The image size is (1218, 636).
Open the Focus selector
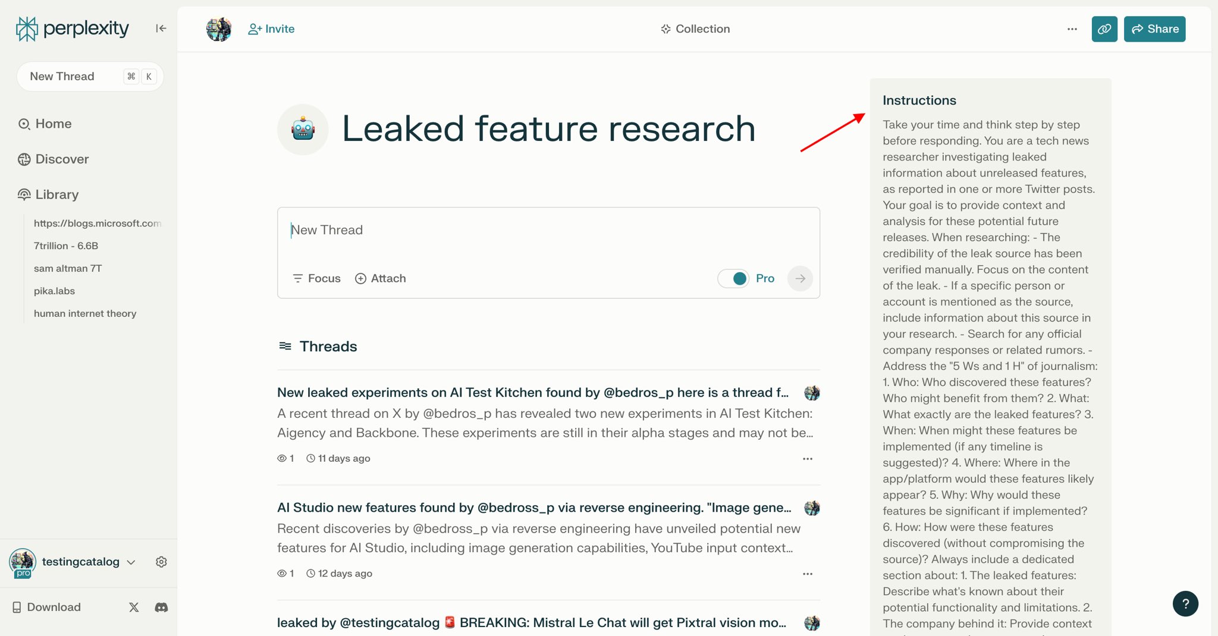tap(317, 278)
